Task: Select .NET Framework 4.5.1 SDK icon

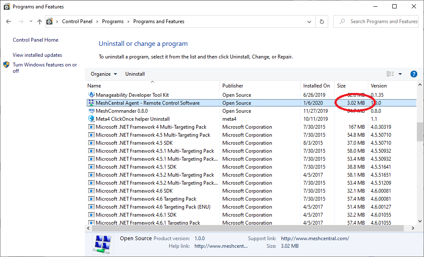Action: (x=92, y=167)
